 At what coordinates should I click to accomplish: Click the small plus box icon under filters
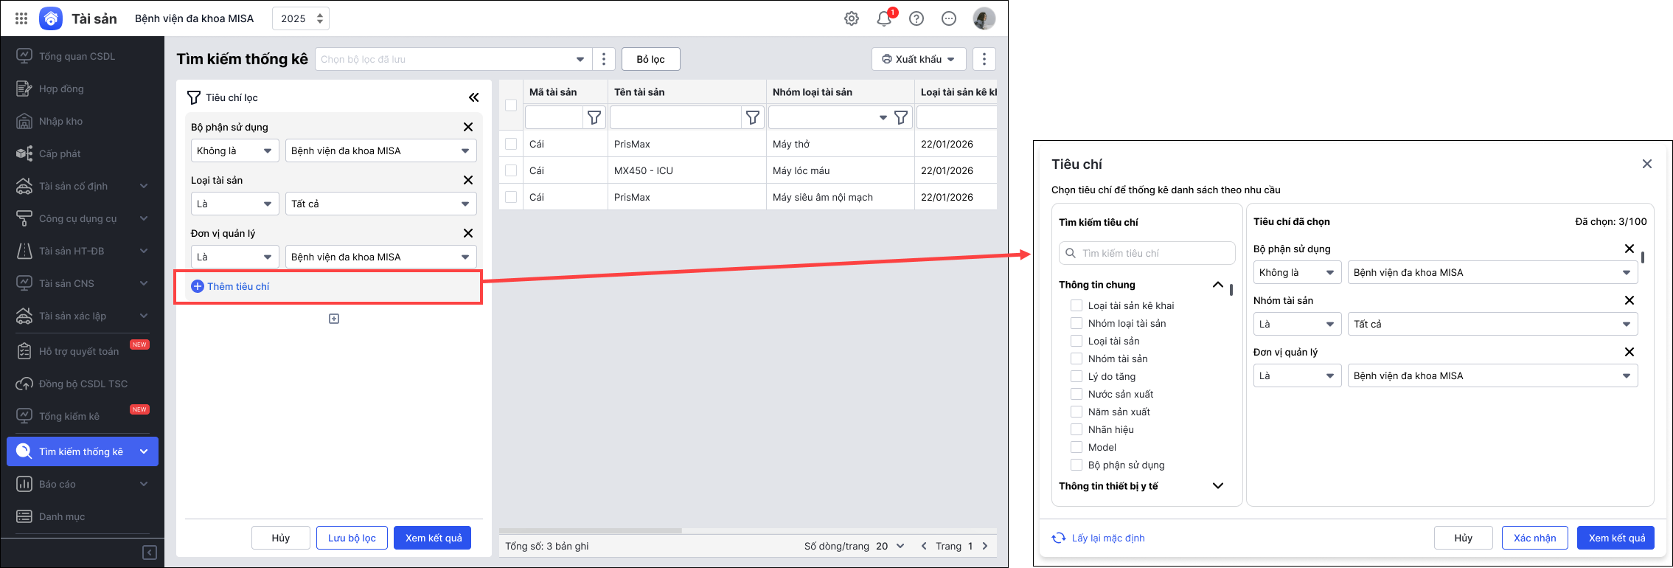[334, 319]
